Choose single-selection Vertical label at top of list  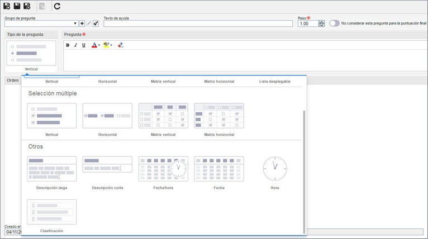coord(51,82)
